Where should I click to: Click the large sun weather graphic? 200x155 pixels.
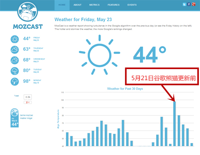click(x=100, y=55)
